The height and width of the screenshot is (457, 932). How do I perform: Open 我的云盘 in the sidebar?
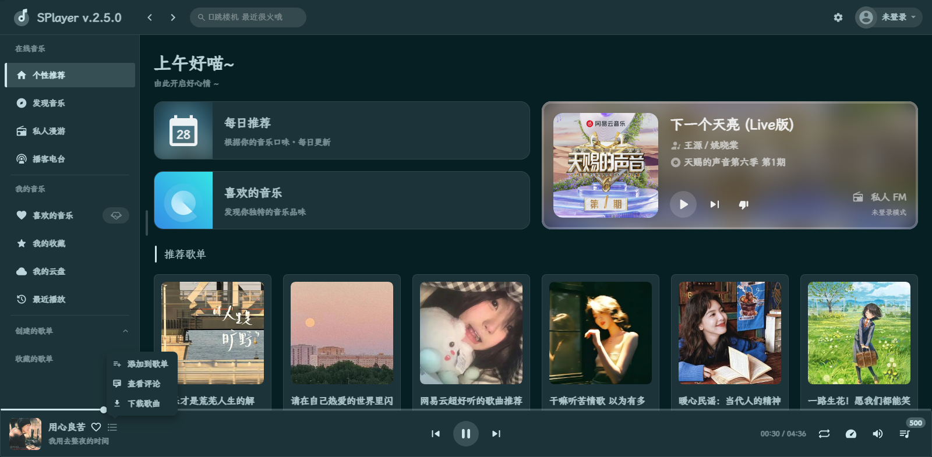(70, 271)
